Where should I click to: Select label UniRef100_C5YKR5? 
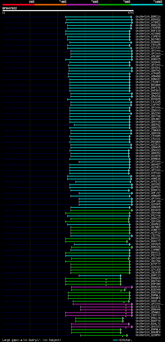[148, 136]
